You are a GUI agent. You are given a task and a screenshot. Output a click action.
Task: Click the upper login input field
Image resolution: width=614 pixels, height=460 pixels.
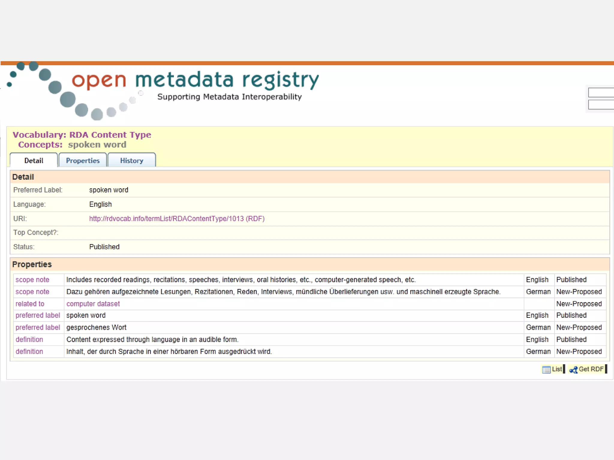[601, 93]
